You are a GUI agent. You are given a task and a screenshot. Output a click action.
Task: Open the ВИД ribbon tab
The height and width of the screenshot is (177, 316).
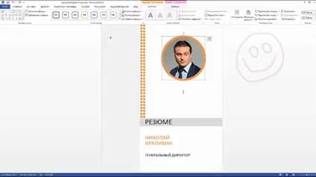point(136,6)
